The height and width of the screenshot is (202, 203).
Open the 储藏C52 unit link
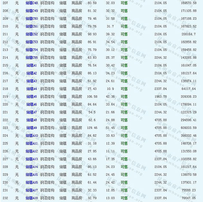[x=32, y=34]
